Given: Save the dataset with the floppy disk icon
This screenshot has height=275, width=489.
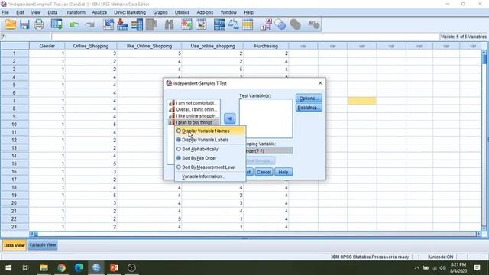Looking at the screenshot, I should [x=24, y=24].
